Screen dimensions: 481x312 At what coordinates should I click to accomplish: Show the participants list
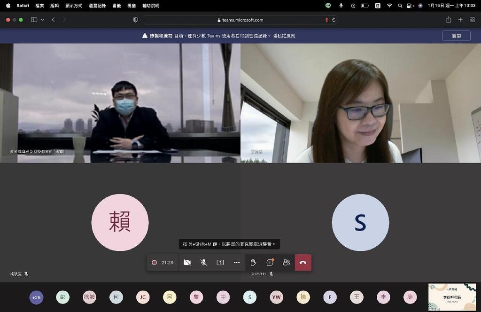[286, 263]
